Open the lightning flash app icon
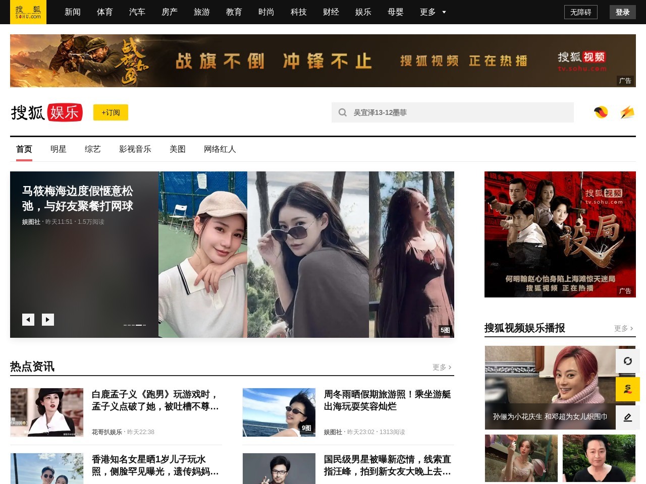 tap(627, 112)
